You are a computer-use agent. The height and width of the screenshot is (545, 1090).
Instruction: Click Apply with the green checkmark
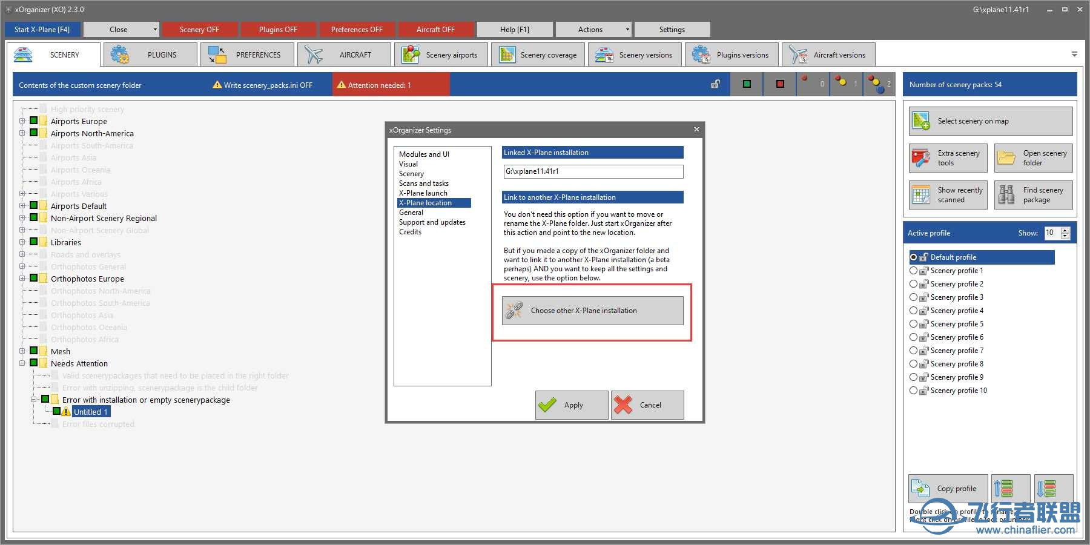tap(572, 405)
